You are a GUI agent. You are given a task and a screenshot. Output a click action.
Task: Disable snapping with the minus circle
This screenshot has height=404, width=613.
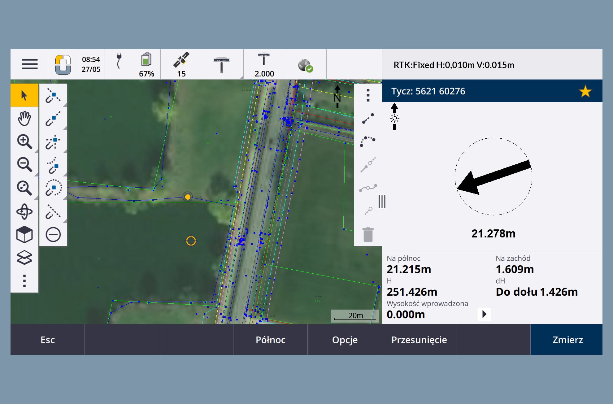pos(53,235)
